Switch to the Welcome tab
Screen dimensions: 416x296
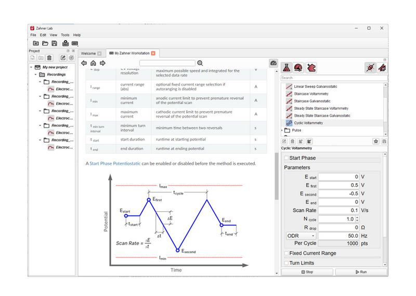click(91, 53)
